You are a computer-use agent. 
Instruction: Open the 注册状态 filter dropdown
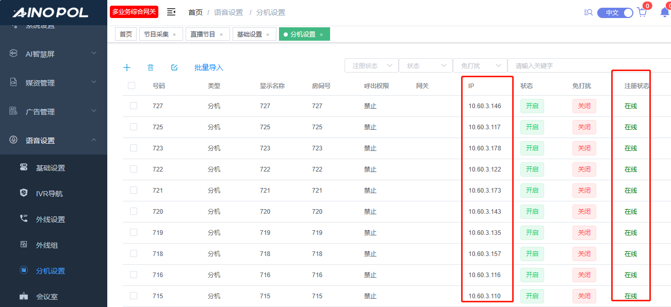pos(371,66)
